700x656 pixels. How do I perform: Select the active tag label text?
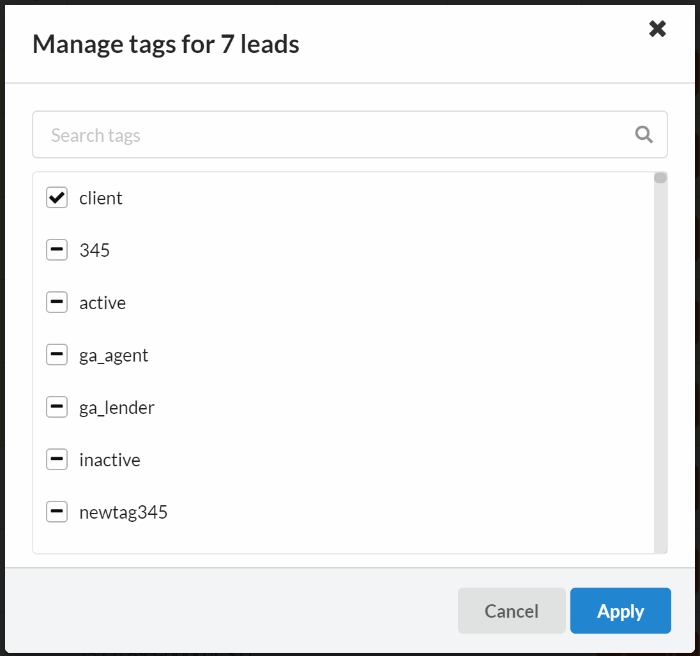(102, 302)
